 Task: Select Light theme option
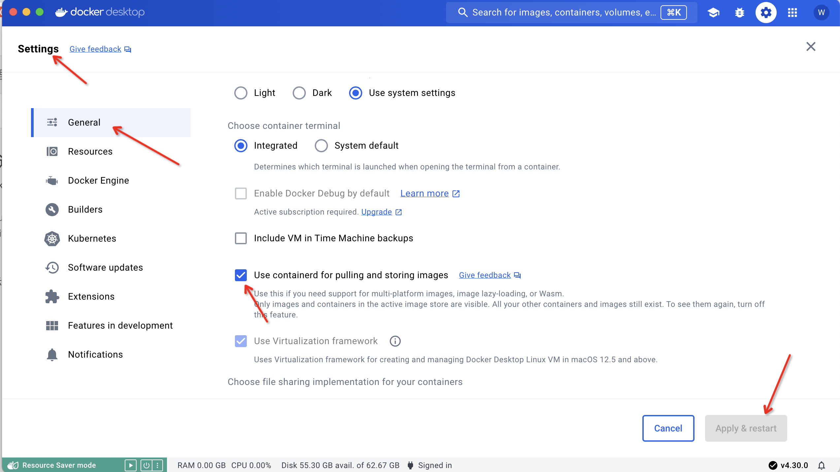240,93
